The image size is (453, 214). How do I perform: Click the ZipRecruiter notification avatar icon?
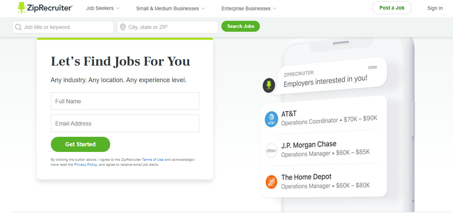(269, 85)
